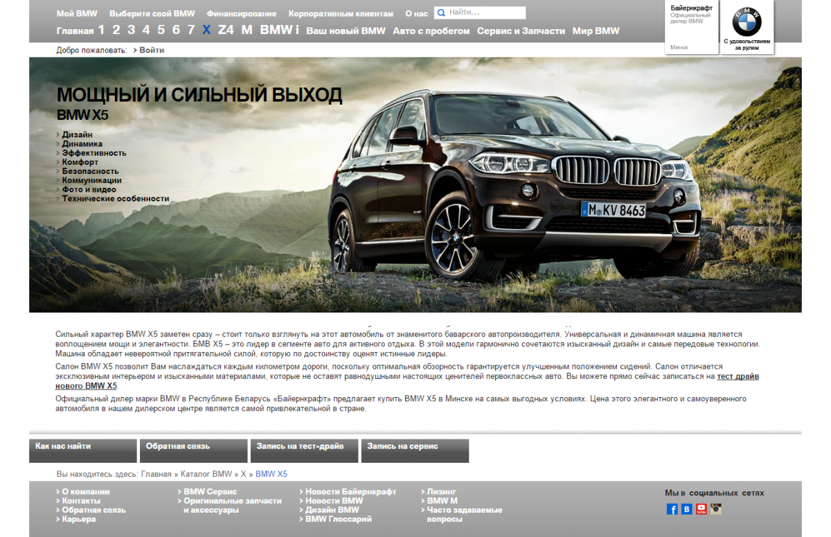This screenshot has width=831, height=537.
Task: Open footer link 'Обратная связь'
Action: (93, 509)
